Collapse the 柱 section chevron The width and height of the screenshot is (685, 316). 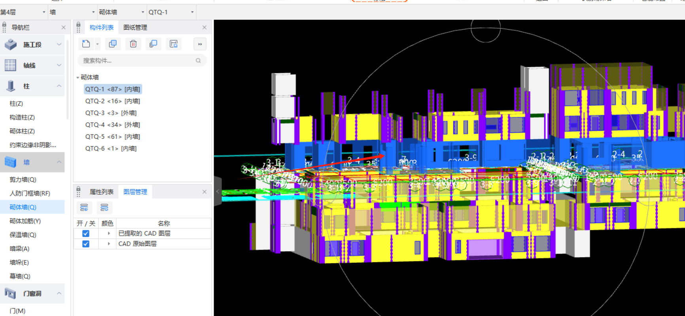pyautogui.click(x=59, y=86)
